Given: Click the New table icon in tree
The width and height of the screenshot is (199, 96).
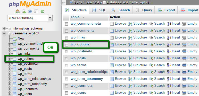Looking at the screenshot, I should click(15, 39).
